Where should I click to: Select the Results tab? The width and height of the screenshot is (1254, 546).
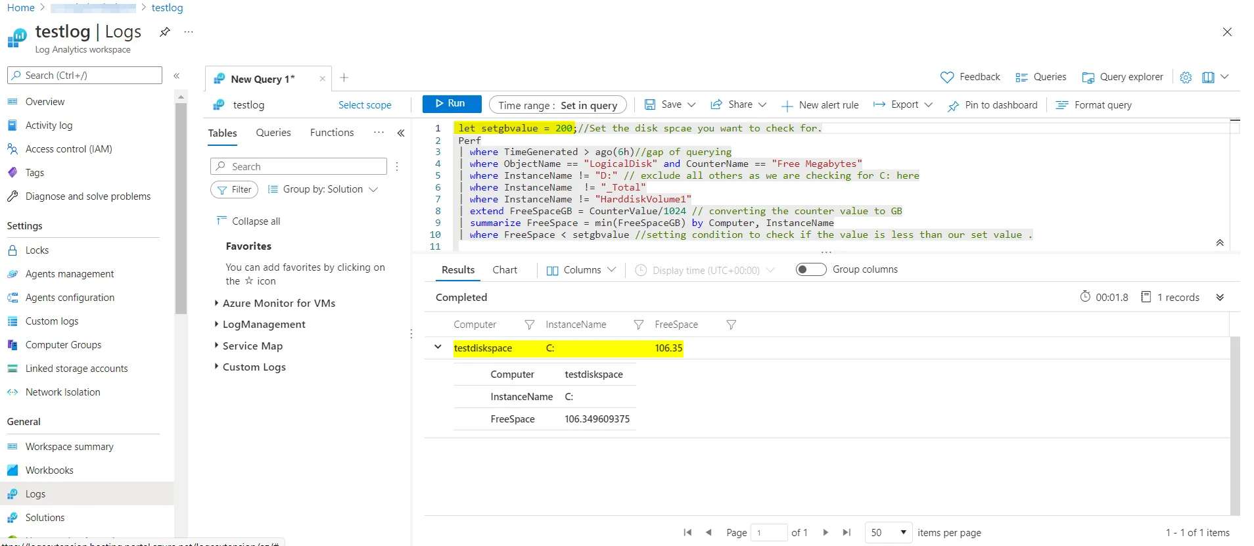(458, 270)
